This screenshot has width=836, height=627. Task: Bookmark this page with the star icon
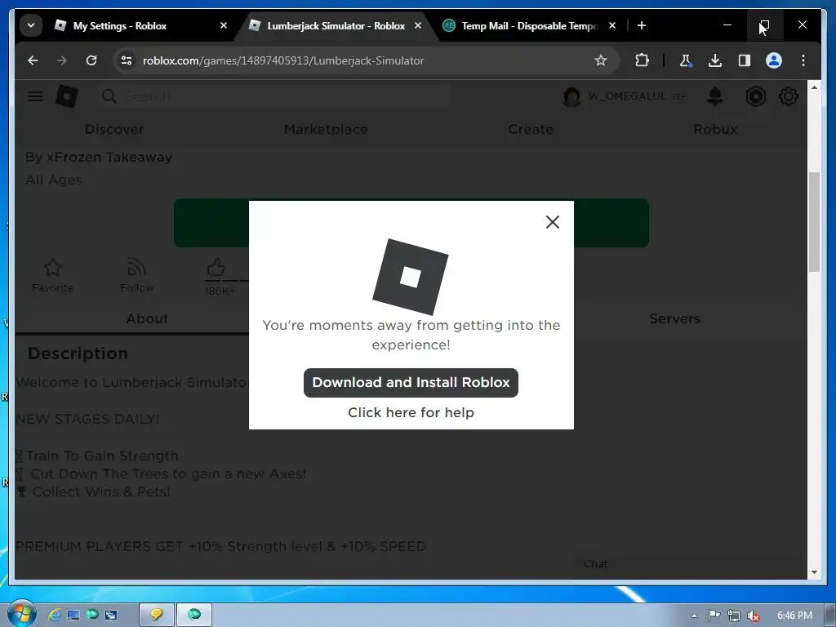pos(601,60)
